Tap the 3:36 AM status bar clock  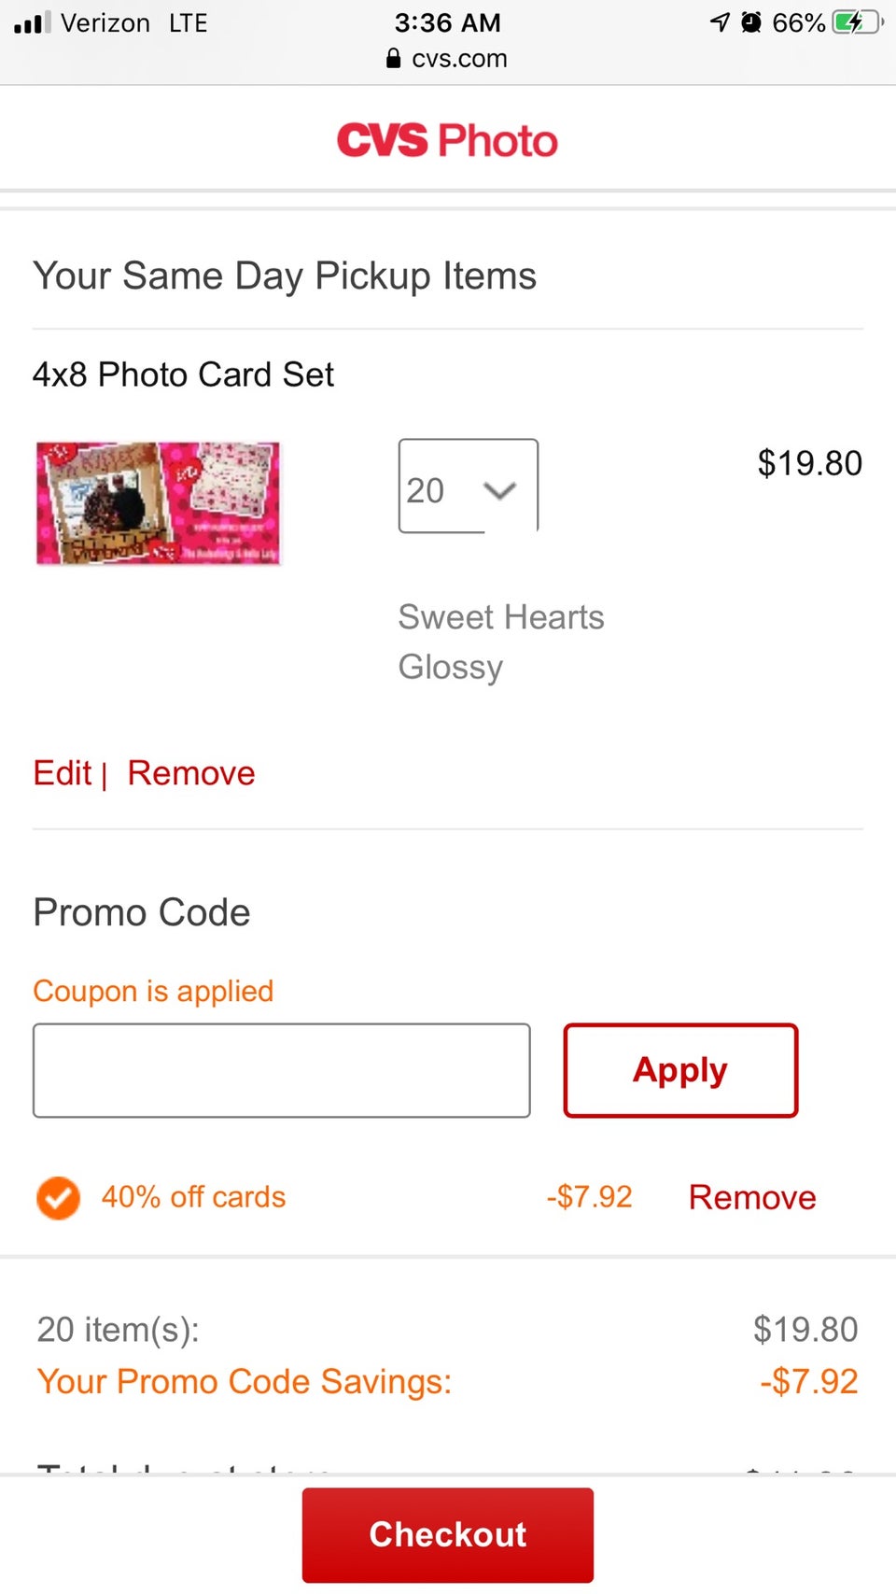[447, 22]
